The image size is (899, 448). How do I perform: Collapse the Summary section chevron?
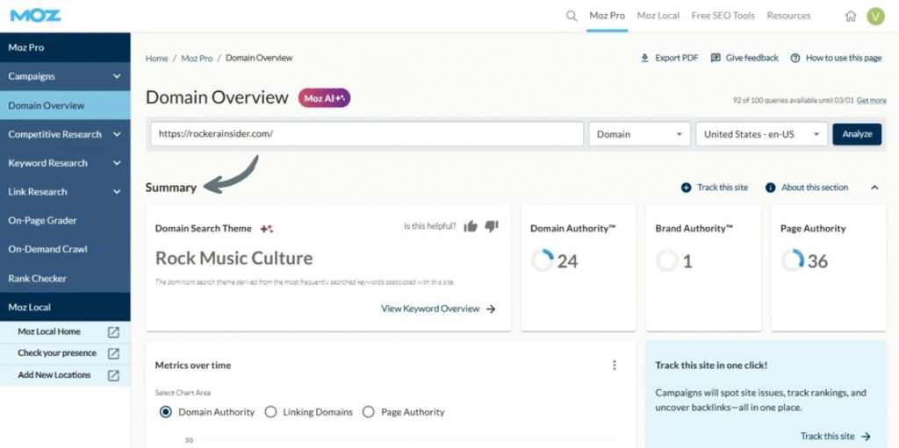point(874,188)
